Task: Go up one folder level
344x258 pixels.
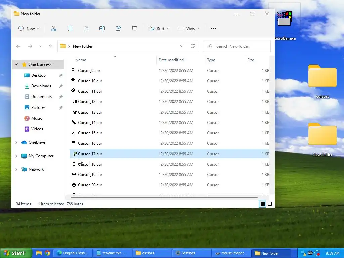Action: point(50,46)
